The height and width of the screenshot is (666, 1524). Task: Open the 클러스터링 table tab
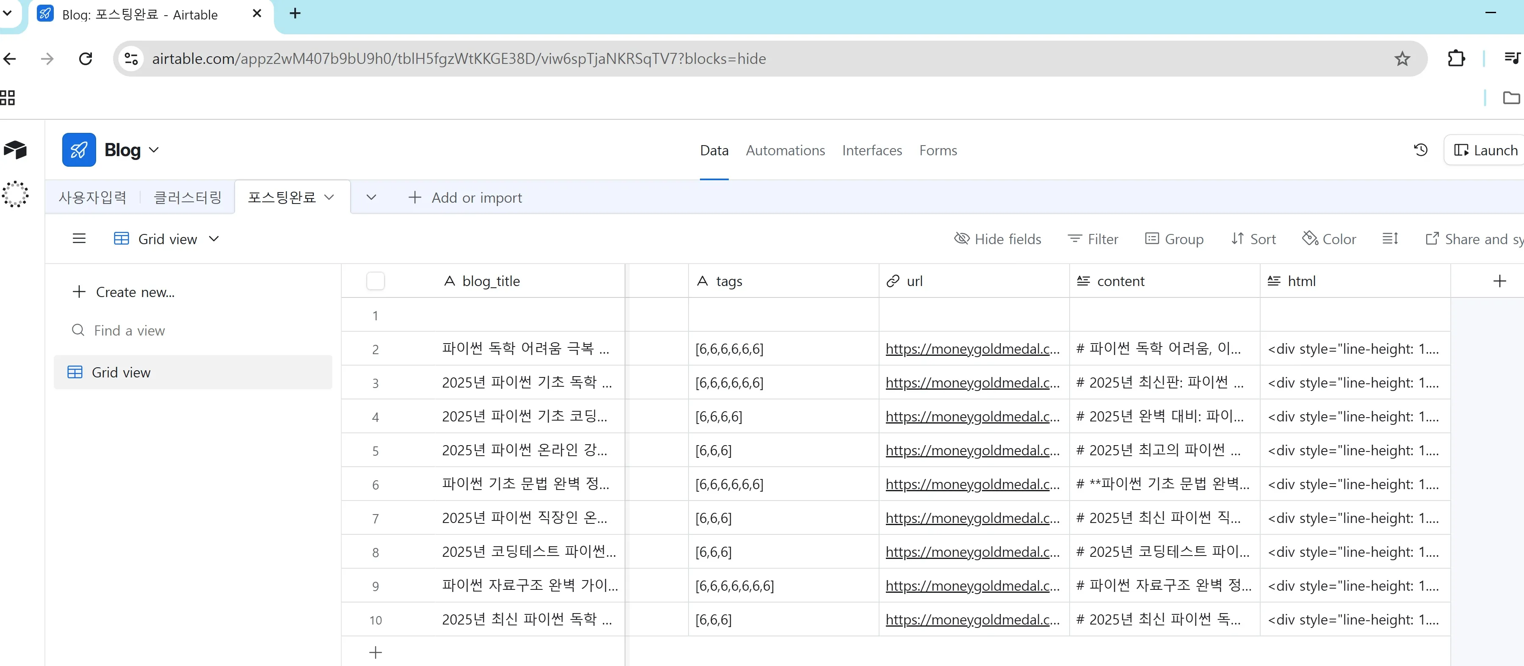[187, 197]
